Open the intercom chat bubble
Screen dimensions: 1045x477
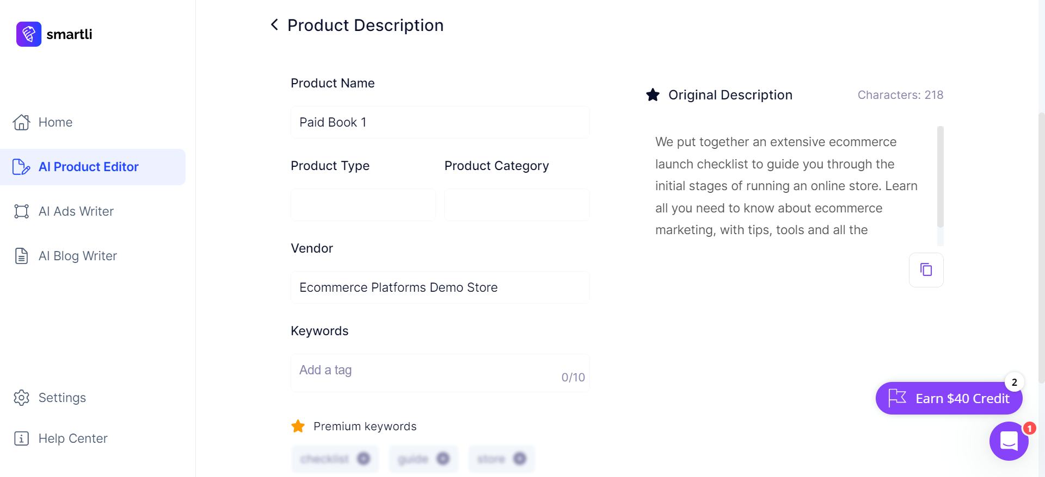(1010, 441)
